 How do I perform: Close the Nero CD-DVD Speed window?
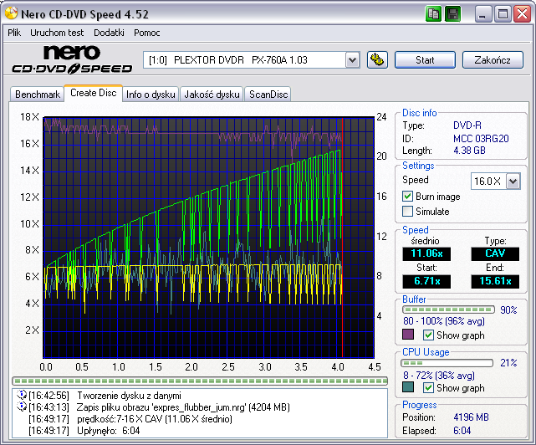(x=523, y=14)
